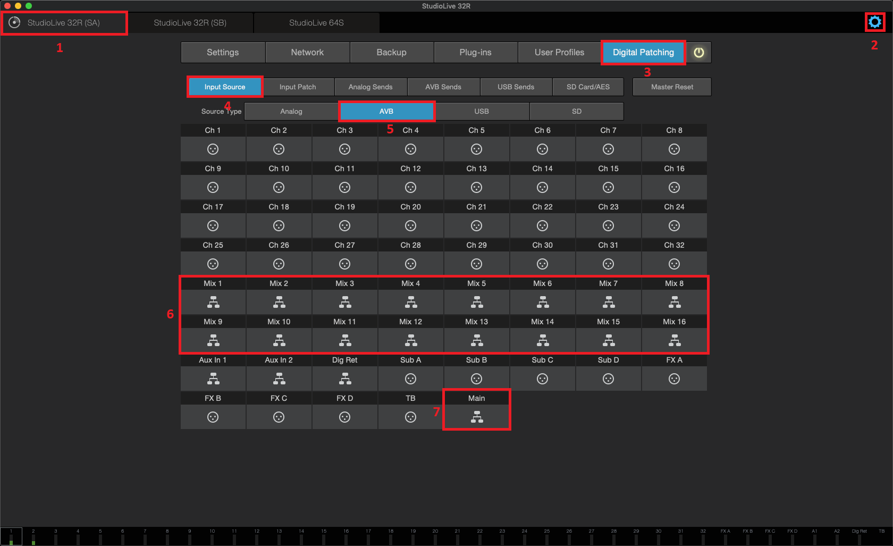Open the Network tab
The width and height of the screenshot is (893, 546).
tap(307, 52)
